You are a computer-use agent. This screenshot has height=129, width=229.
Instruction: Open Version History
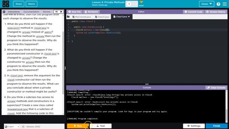pos(216,12)
